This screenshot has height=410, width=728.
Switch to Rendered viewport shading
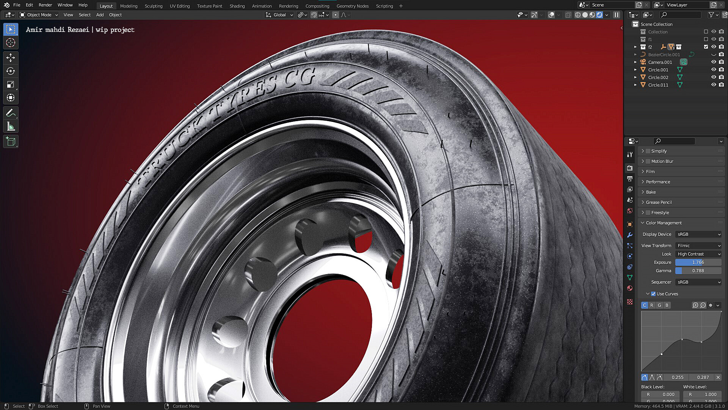[599, 15]
